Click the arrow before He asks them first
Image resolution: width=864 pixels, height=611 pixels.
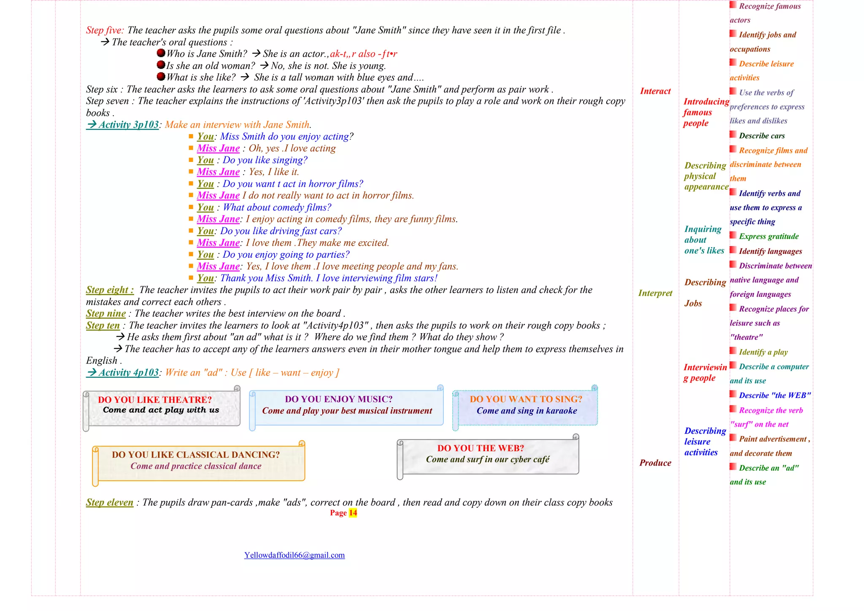coord(120,337)
